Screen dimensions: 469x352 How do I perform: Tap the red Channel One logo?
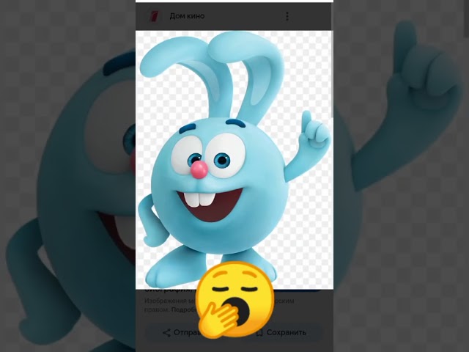(x=154, y=16)
